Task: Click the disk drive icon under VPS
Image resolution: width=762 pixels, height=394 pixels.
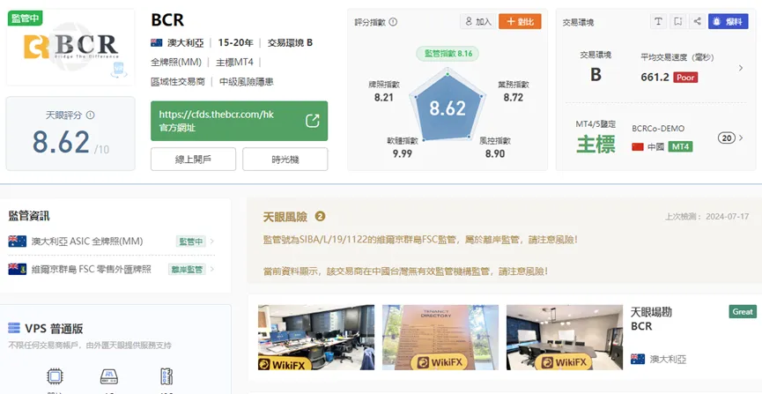Action: click(109, 376)
